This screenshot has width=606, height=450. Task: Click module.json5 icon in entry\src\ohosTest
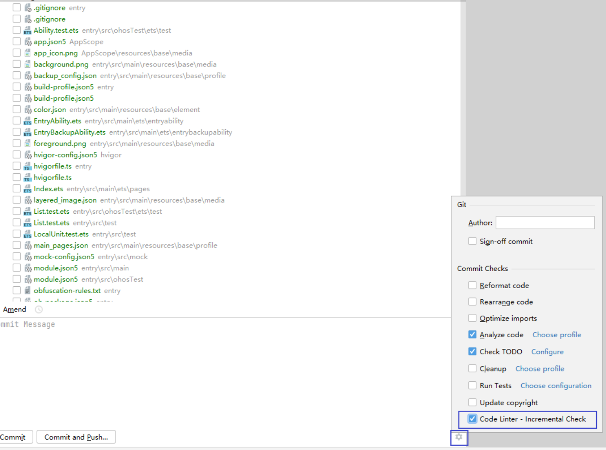(28, 279)
